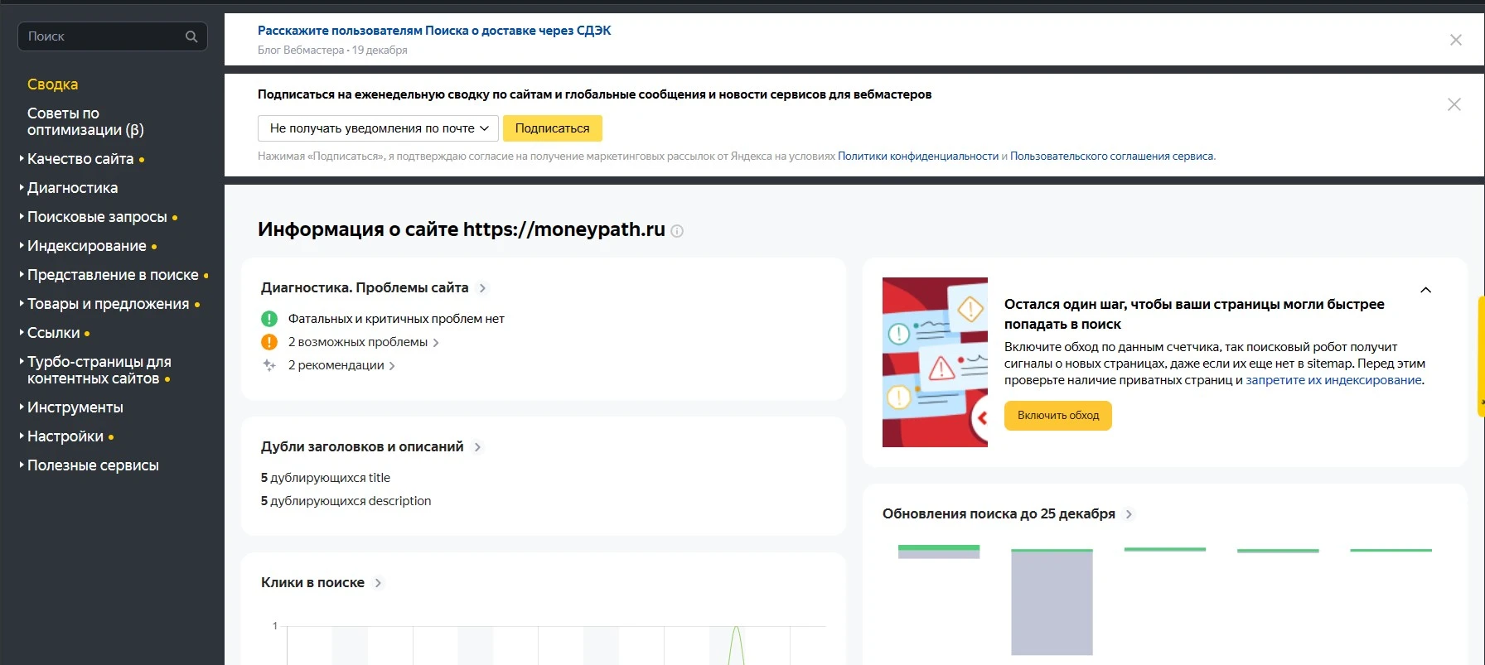Click 5 дублирующихся description text
Viewport: 1485px width, 665px height.
[x=346, y=501]
